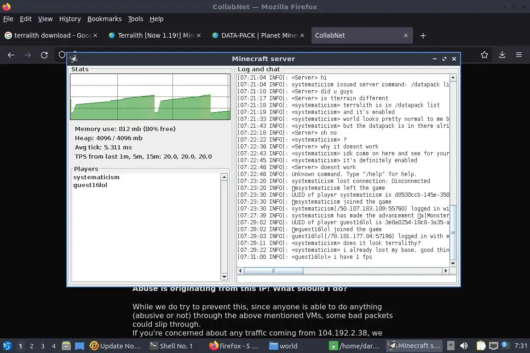The width and height of the screenshot is (530, 353).
Task: Open the View menu
Action: [x=45, y=19]
